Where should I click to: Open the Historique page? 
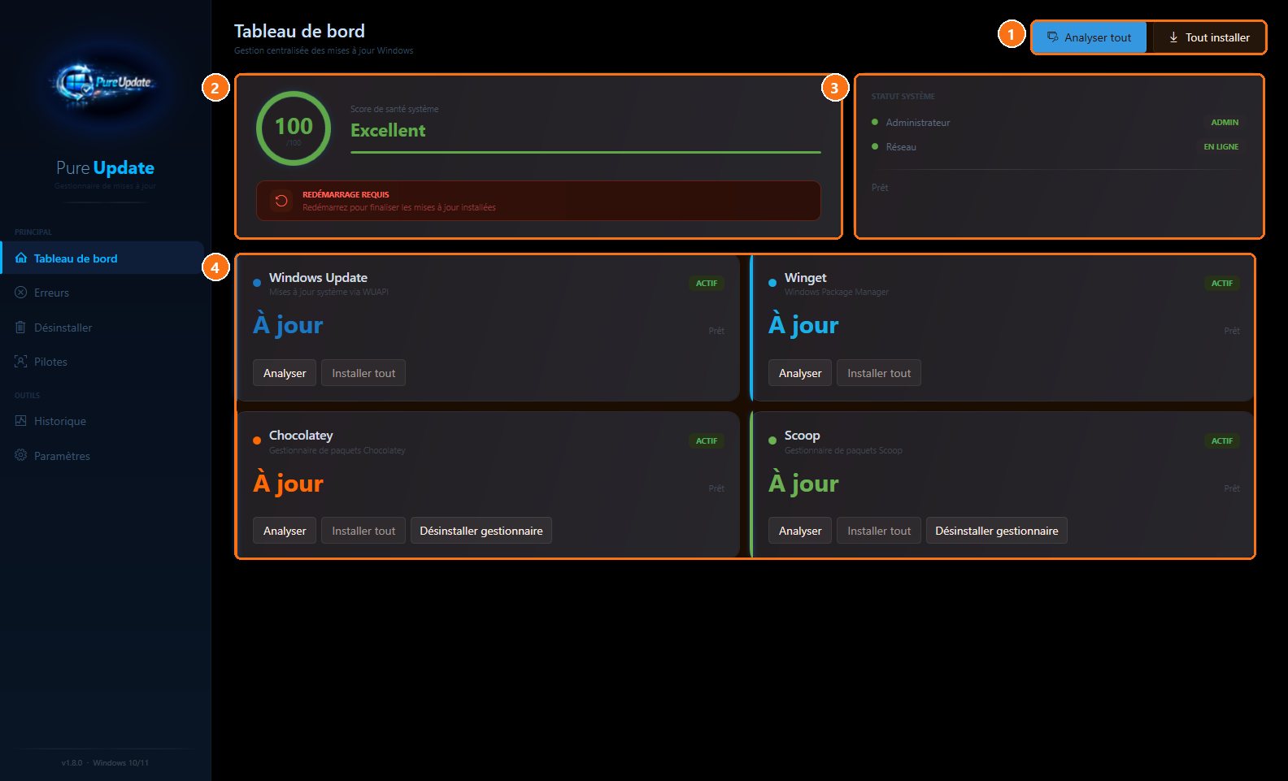(x=102, y=421)
